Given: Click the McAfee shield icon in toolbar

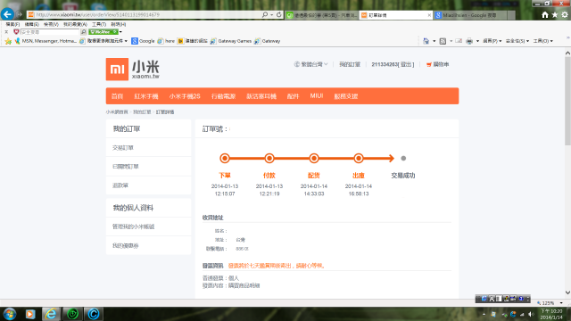Looking at the screenshot, I should 16,32.
